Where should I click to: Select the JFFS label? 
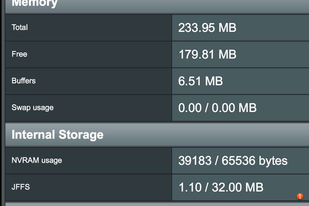pos(21,187)
